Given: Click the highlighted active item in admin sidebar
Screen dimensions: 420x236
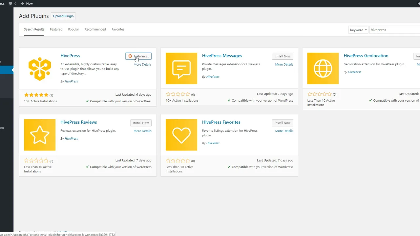Looking at the screenshot, I should 7,70.
